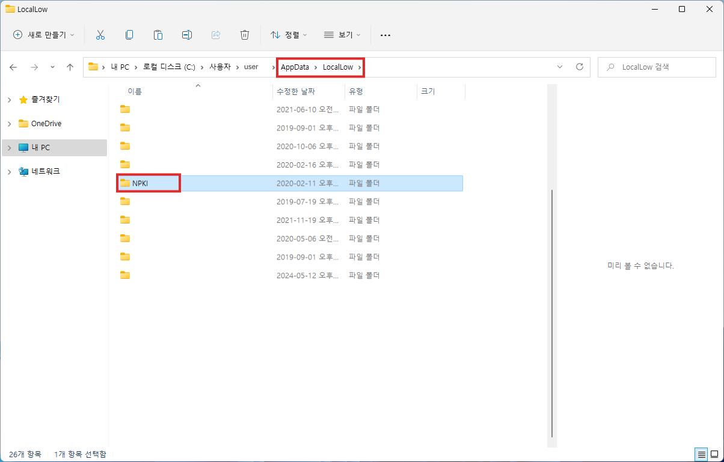Select the folder dated 2021-06-10
Viewport: 724px width, 462px height.
(x=291, y=109)
